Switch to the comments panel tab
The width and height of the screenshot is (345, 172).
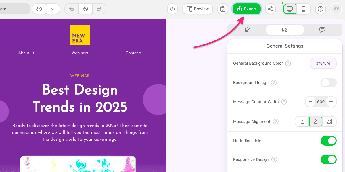(322, 30)
